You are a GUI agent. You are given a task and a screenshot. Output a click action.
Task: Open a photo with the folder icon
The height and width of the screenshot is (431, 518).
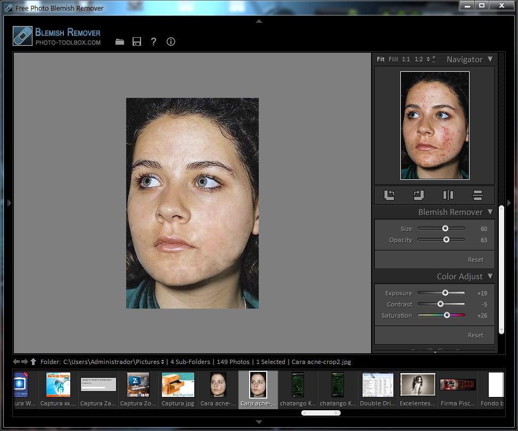click(x=119, y=42)
